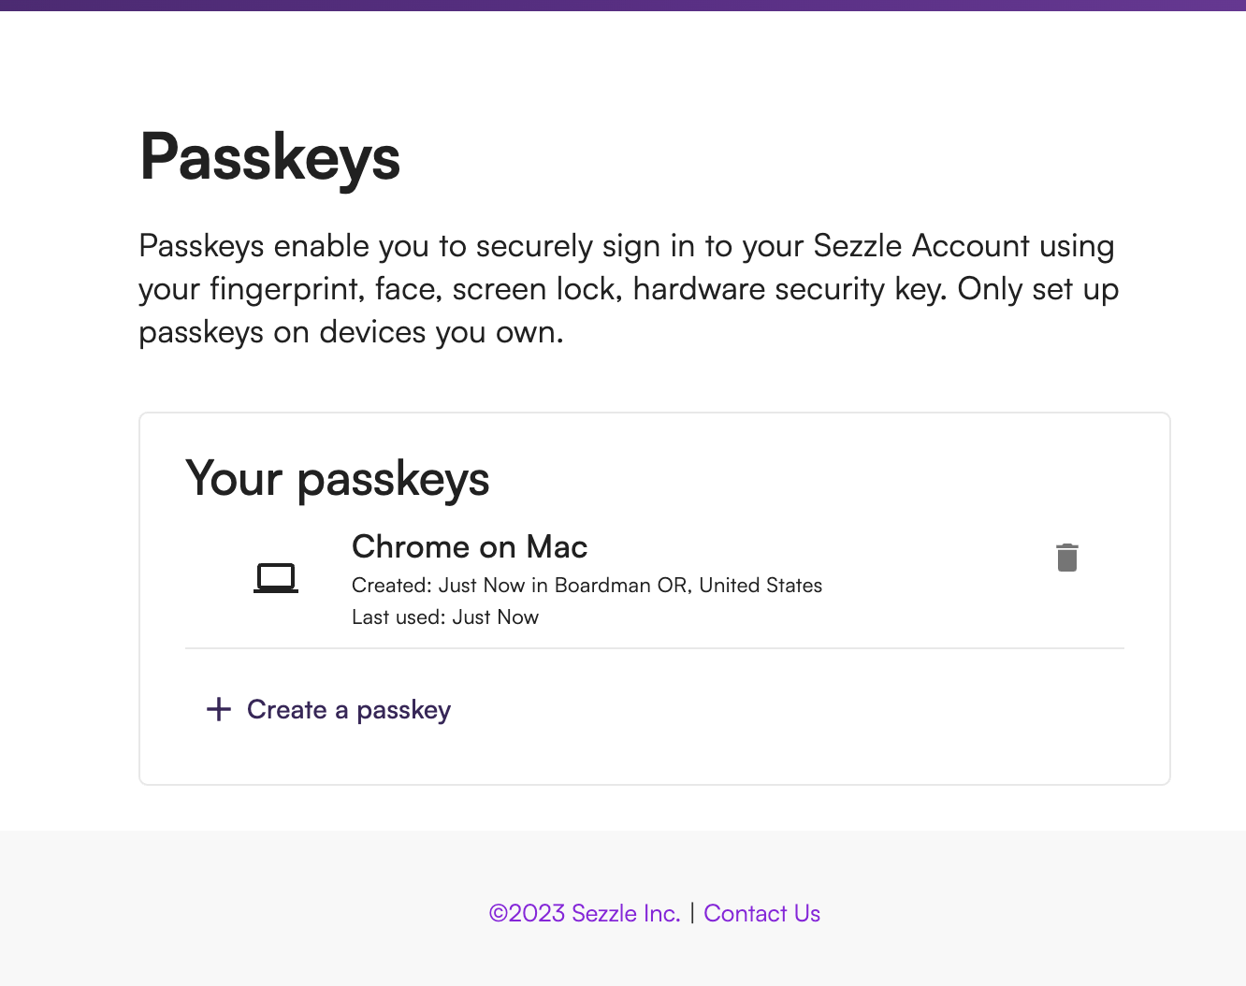Click the Last used: Just Now text
This screenshot has width=1246, height=986.
click(445, 617)
